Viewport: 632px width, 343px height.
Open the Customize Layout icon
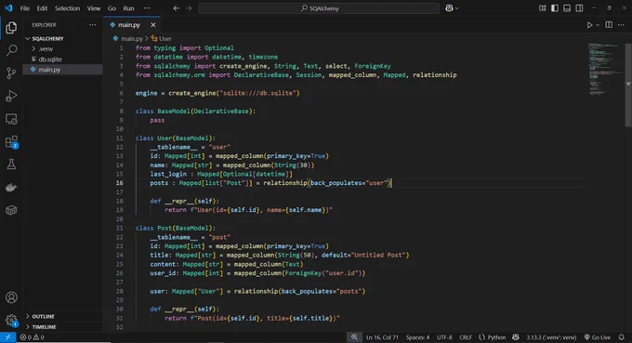tap(543, 8)
